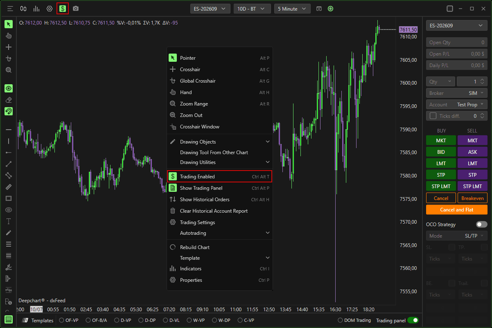Open the candlestick chart type icon
492x328 pixels.
click(x=23, y=9)
